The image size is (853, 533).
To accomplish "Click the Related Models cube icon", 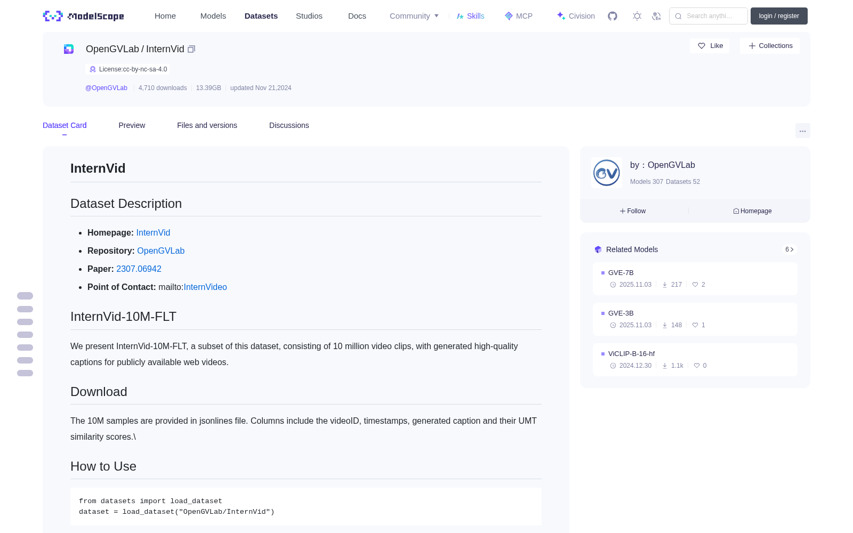I will pos(598,249).
